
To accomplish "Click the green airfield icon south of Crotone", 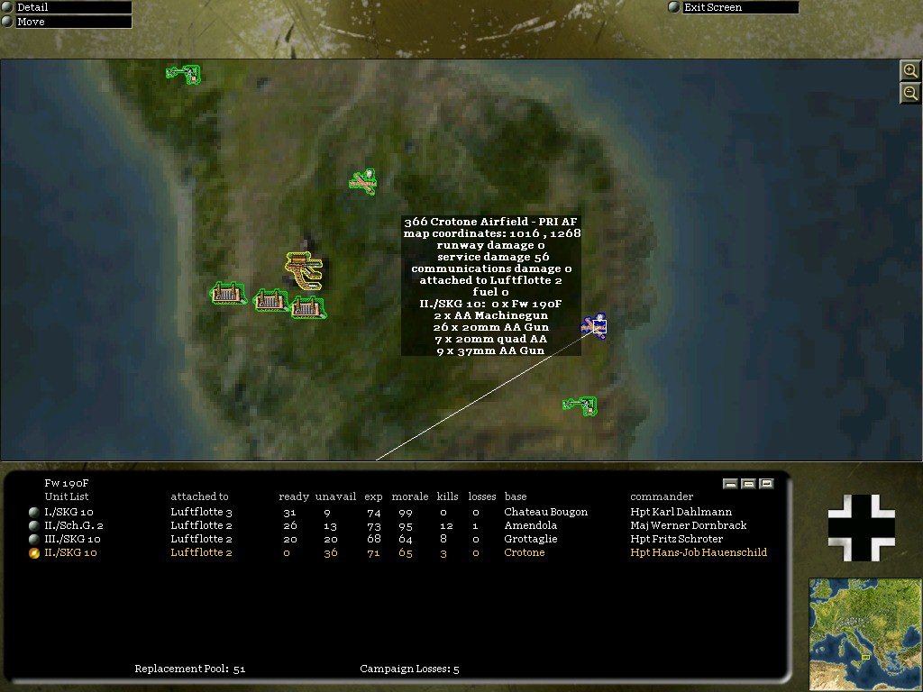I will tap(581, 405).
